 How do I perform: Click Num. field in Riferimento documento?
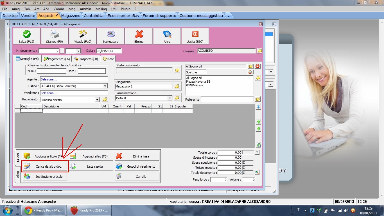click(51, 71)
